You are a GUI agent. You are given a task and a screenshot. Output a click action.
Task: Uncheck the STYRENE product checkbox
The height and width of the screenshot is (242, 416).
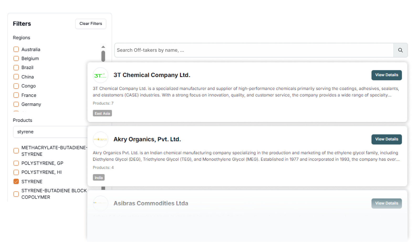pyautogui.click(x=16, y=182)
